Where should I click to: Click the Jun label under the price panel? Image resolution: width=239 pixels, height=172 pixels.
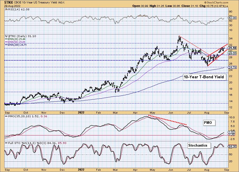pyautogui.click(x=171, y=112)
